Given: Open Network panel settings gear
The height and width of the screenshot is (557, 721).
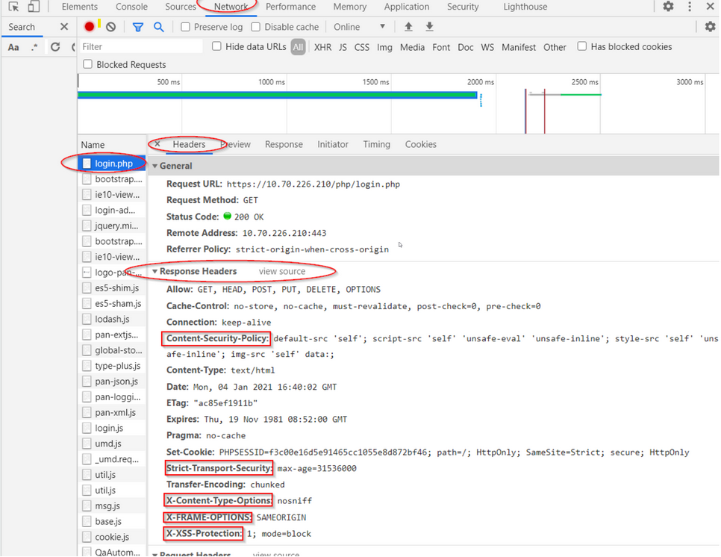Looking at the screenshot, I should click(711, 26).
